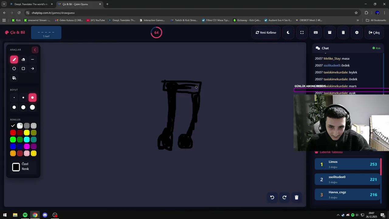Clear canvas with bottom trash button
Image resolution: width=389 pixels, height=219 pixels.
pos(297,197)
